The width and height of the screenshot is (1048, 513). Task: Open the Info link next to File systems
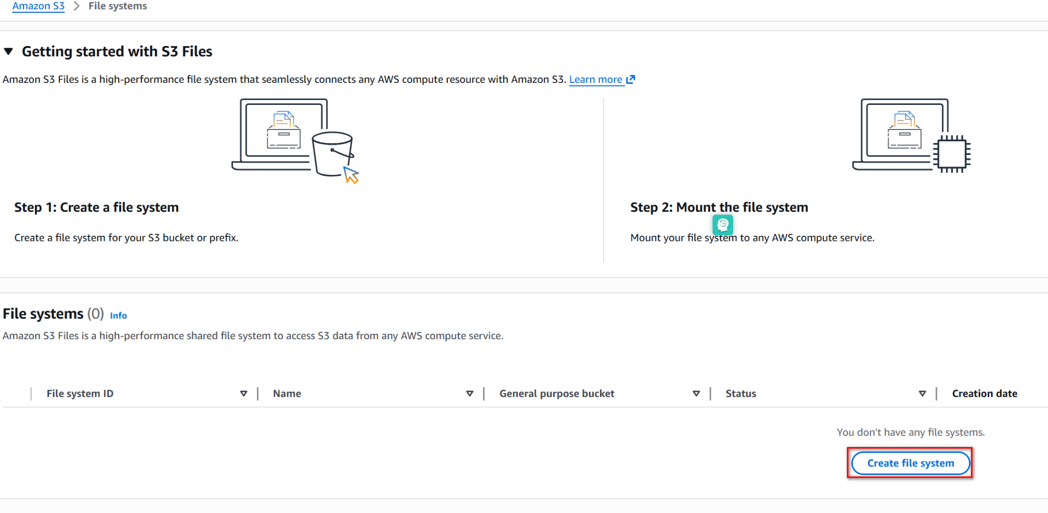coord(118,316)
